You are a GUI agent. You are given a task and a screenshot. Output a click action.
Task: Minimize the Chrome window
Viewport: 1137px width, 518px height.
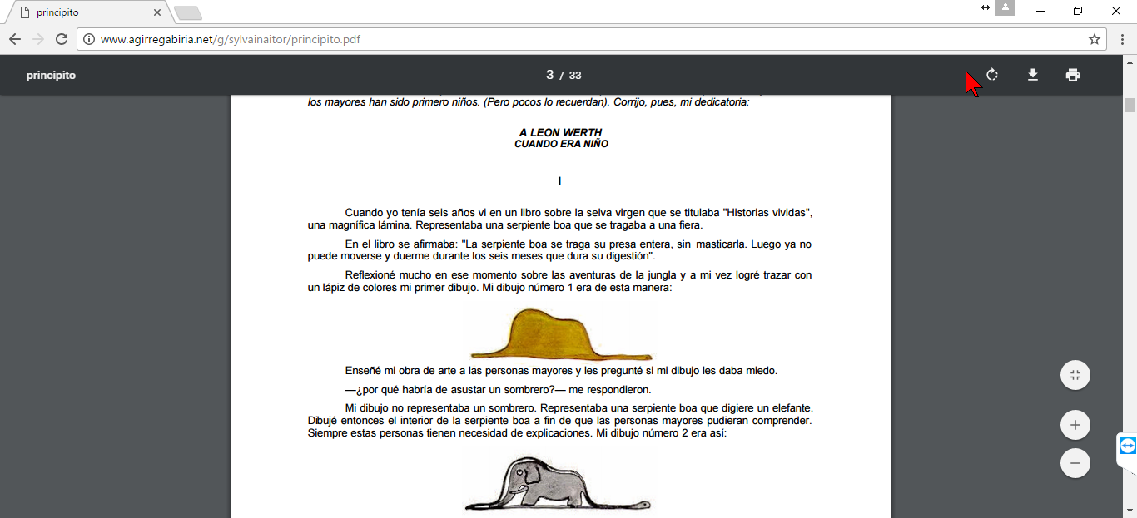[1040, 11]
